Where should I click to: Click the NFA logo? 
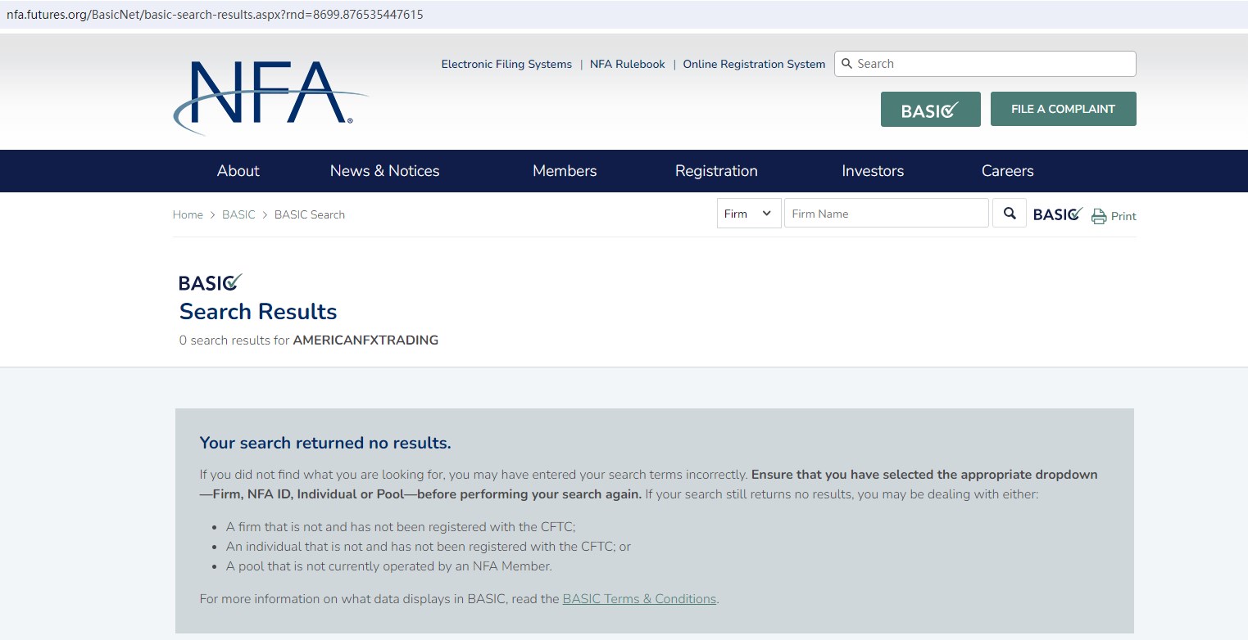(270, 97)
